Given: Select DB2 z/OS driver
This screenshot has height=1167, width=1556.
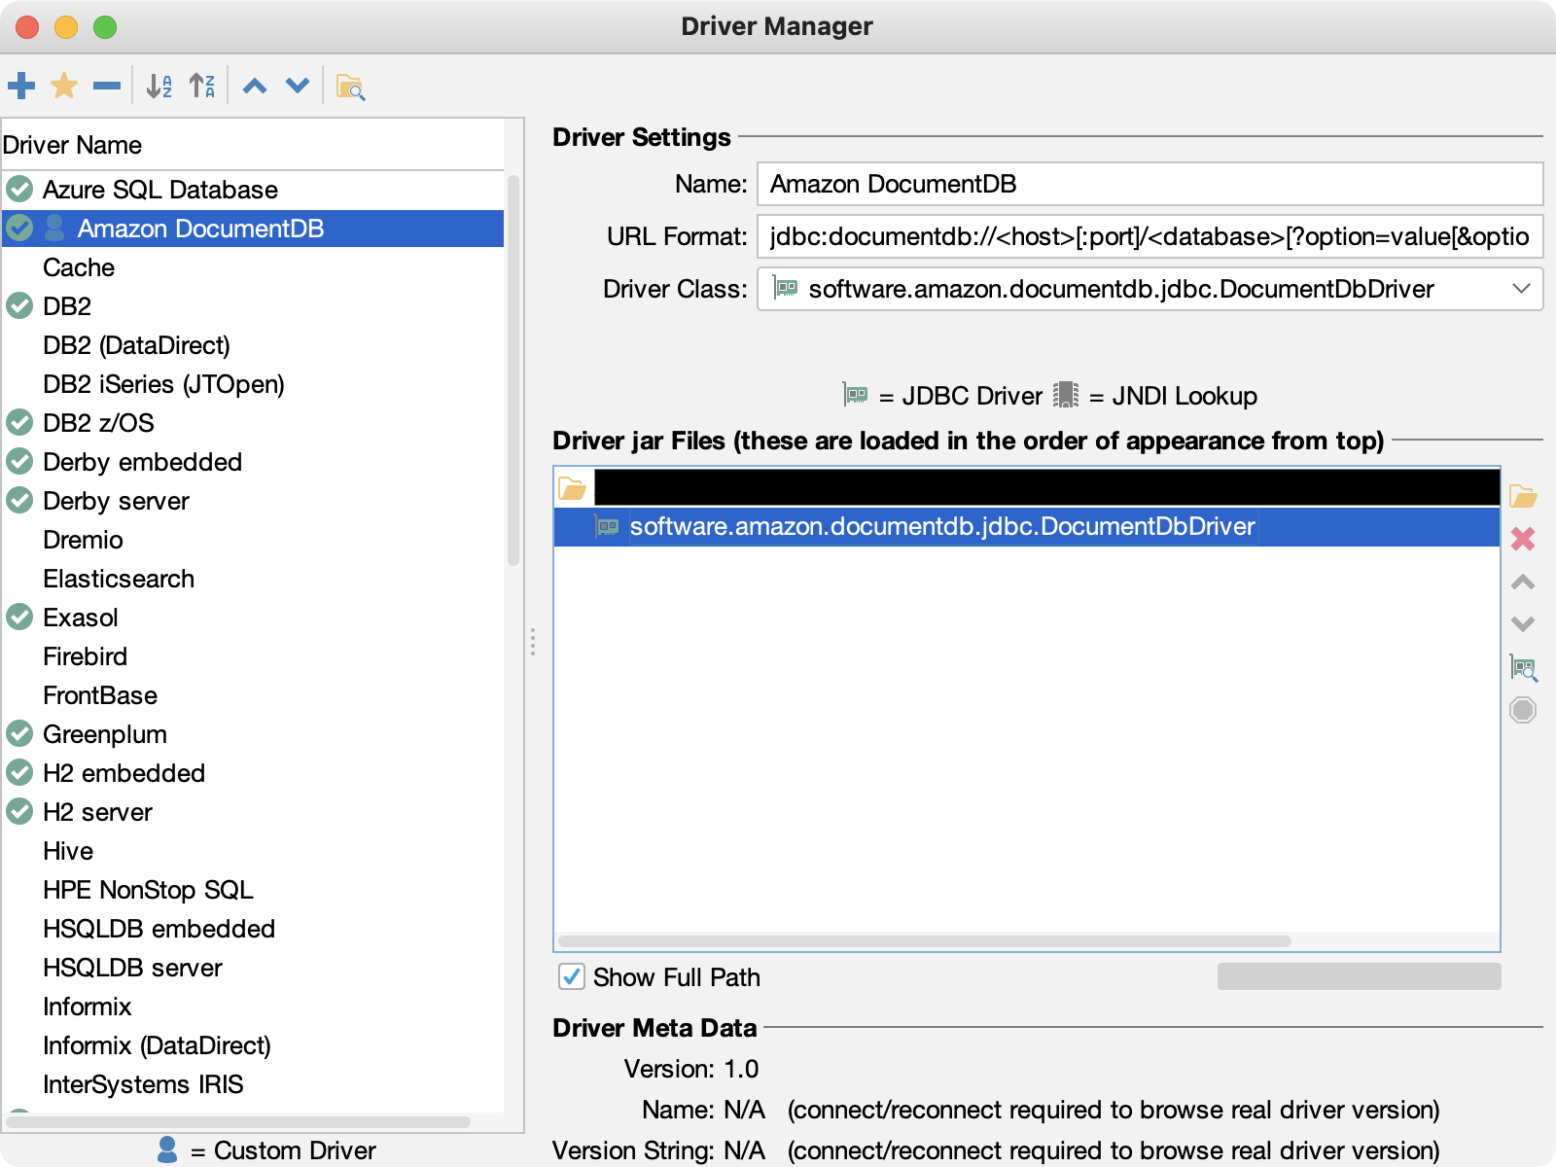Looking at the screenshot, I should 253,423.
